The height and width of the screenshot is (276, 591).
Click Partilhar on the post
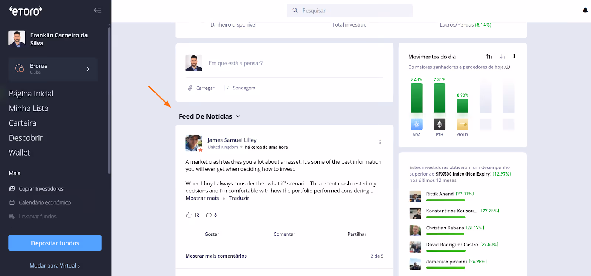click(357, 234)
